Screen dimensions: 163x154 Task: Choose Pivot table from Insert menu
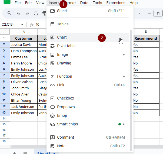[88, 46]
